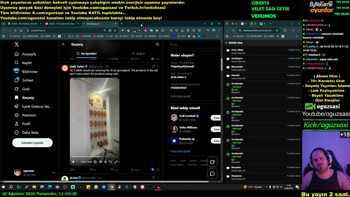Follow Troll Football with Takip button

(x=216, y=118)
